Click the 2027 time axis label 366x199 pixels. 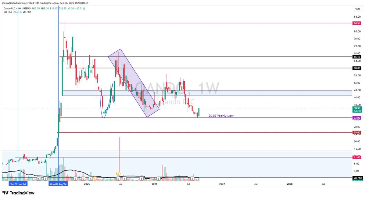click(x=222, y=184)
